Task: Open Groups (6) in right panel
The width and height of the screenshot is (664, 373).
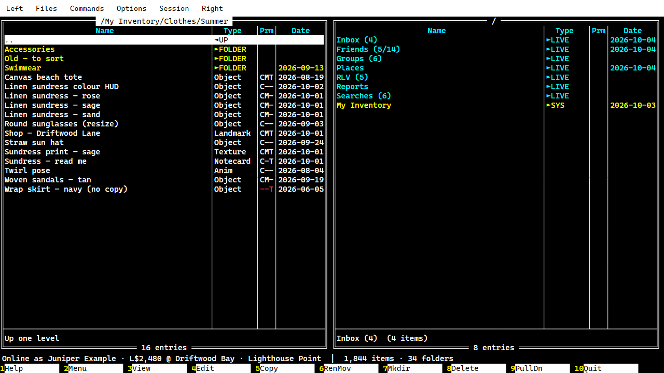Action: tap(496, 59)
